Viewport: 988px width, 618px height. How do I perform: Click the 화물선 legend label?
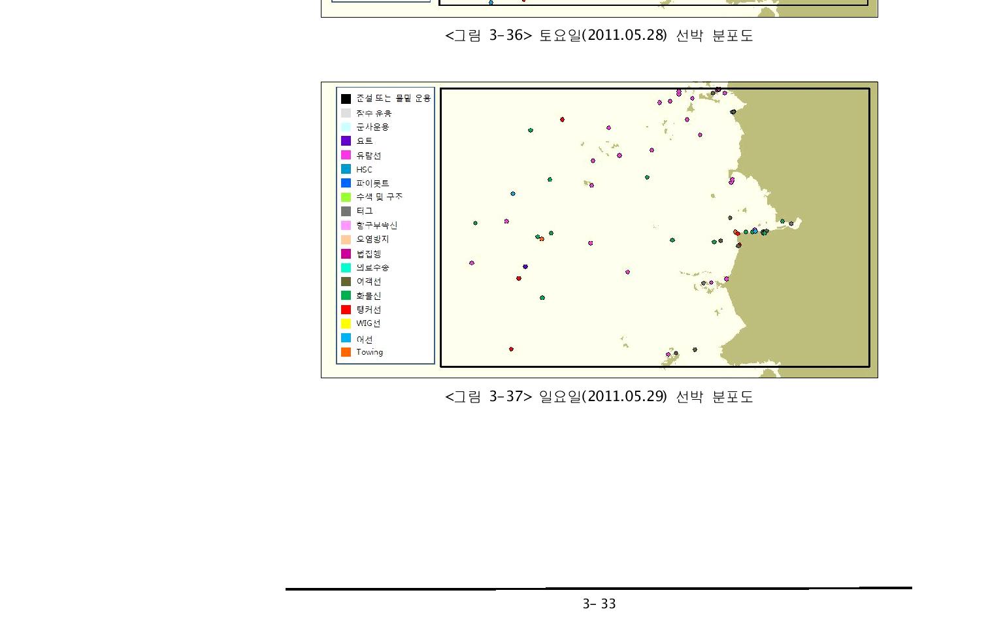(x=369, y=295)
